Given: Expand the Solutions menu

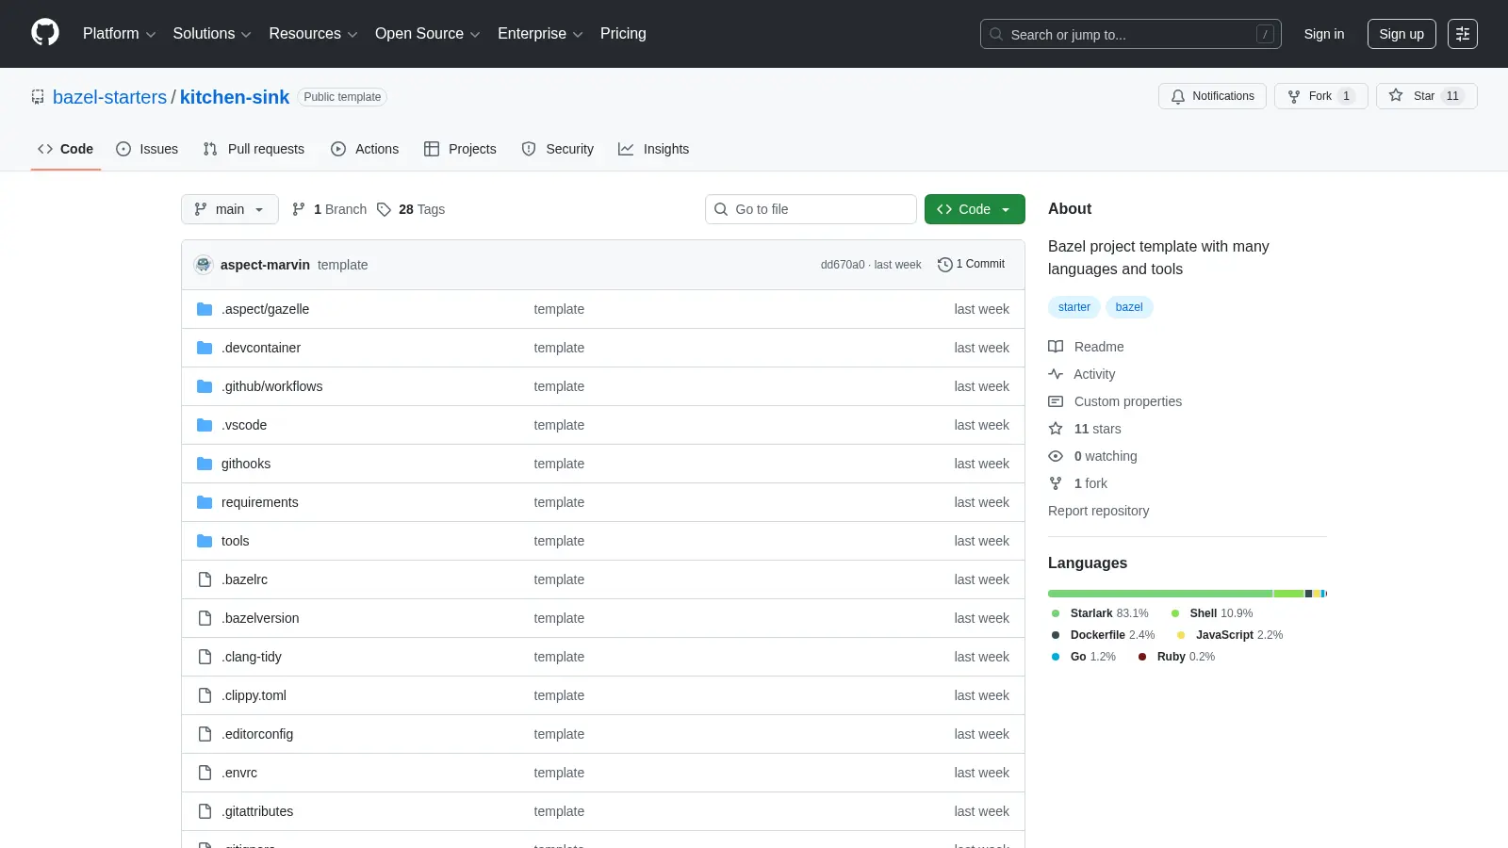Looking at the screenshot, I should pos(212,34).
